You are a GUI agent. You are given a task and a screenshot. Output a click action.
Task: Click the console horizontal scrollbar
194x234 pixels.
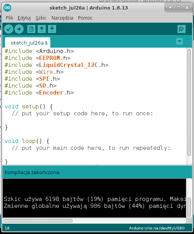point(38,221)
